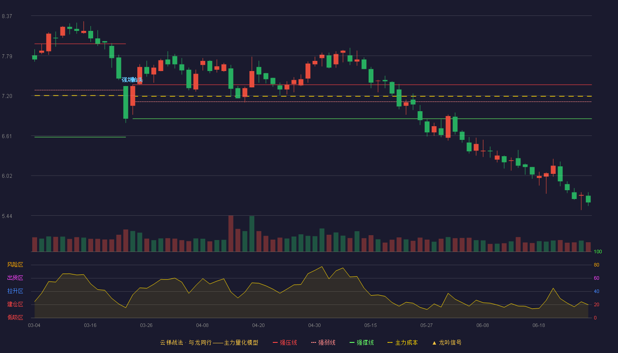Click the 05-15 date axis label
The image size is (618, 353).
coord(370,325)
